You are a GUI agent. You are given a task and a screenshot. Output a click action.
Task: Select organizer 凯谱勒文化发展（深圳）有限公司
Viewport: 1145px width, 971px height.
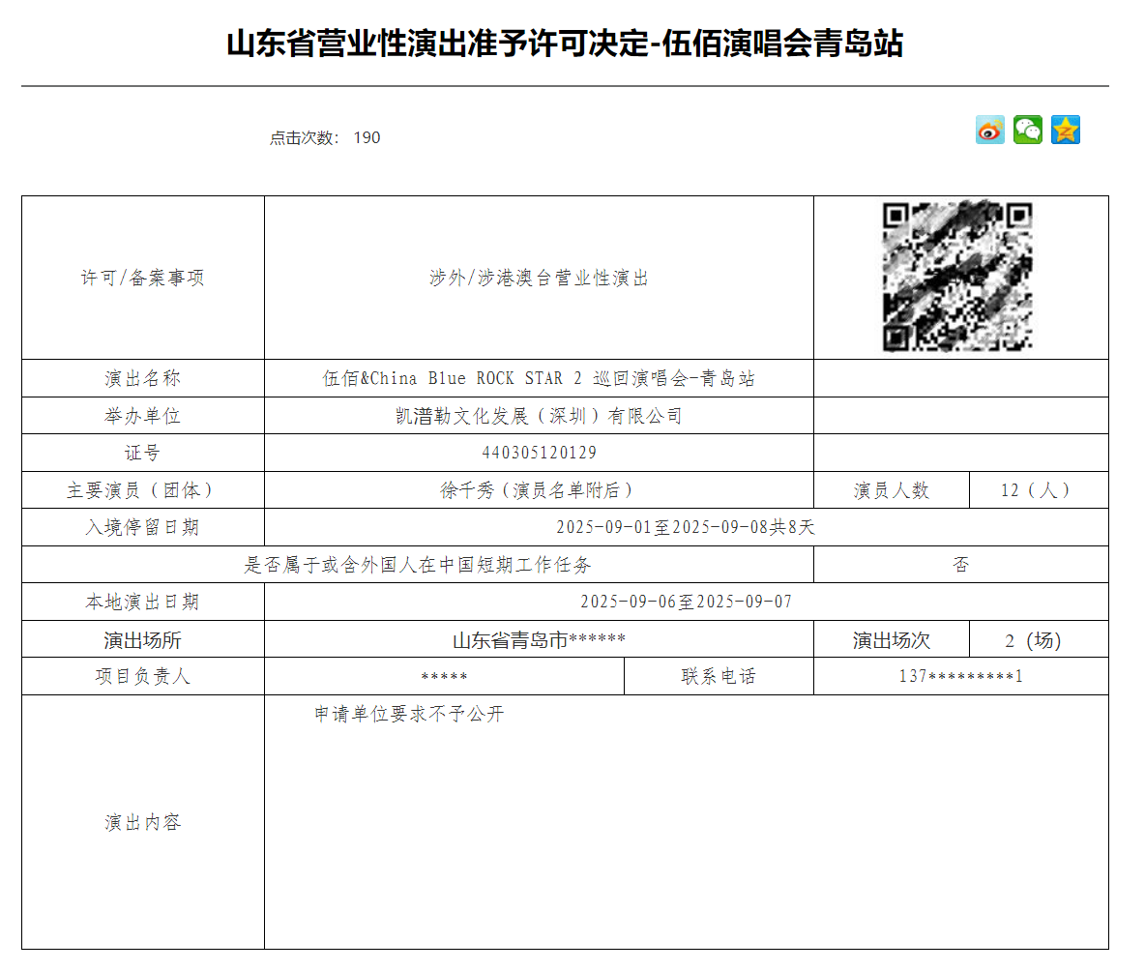[x=539, y=416]
